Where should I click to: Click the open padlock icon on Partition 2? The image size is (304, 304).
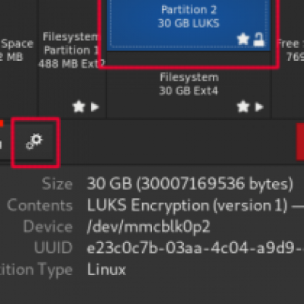(259, 40)
